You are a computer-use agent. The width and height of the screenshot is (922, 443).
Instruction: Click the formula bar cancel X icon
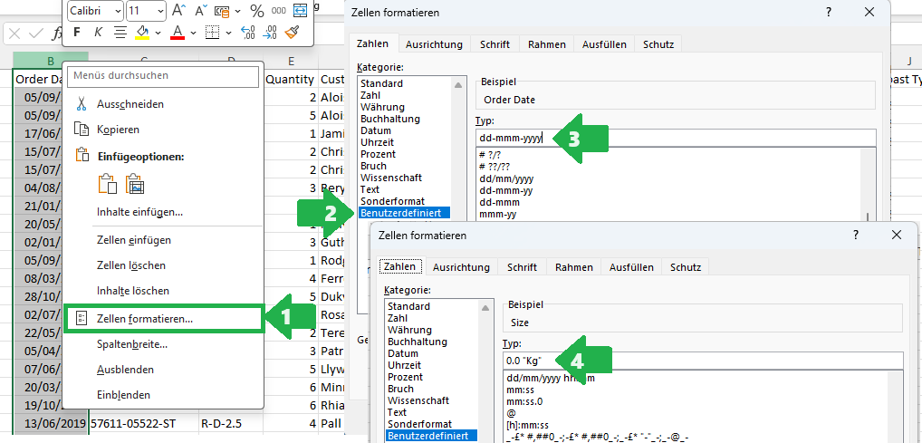click(x=14, y=34)
